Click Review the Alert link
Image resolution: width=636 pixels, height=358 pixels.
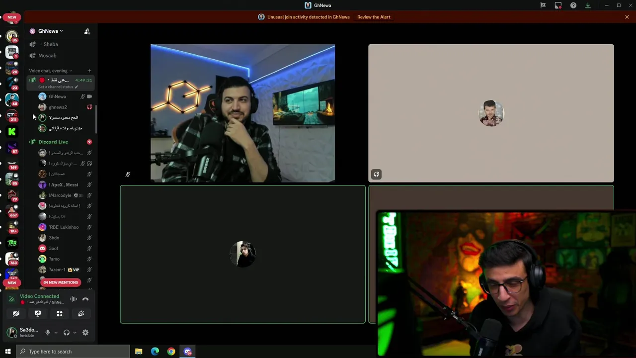click(374, 17)
